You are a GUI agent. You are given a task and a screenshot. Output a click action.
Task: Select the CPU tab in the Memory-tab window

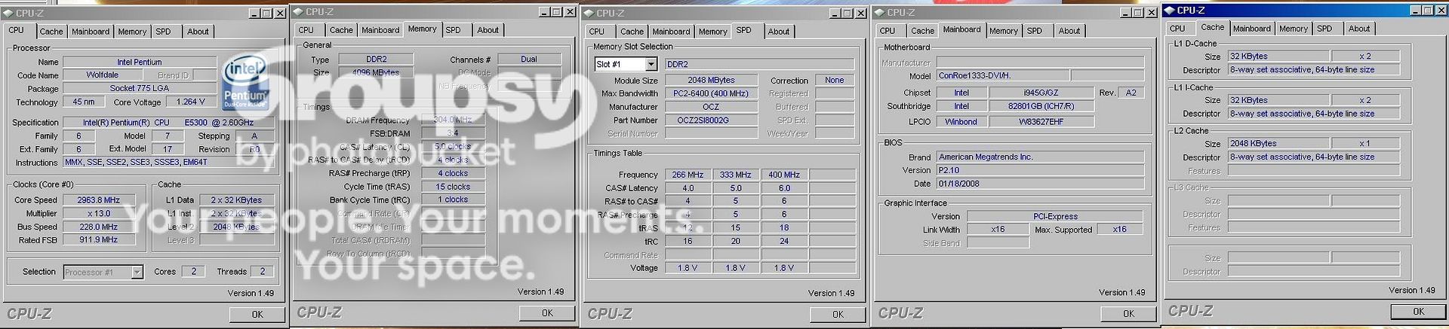[306, 30]
